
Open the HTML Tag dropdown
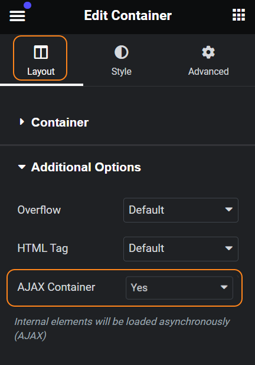coord(181,249)
